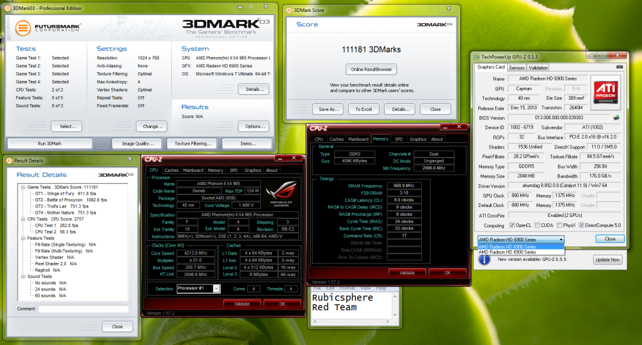
Task: Open the Format menu in Notepad
Action: coord(348,288)
